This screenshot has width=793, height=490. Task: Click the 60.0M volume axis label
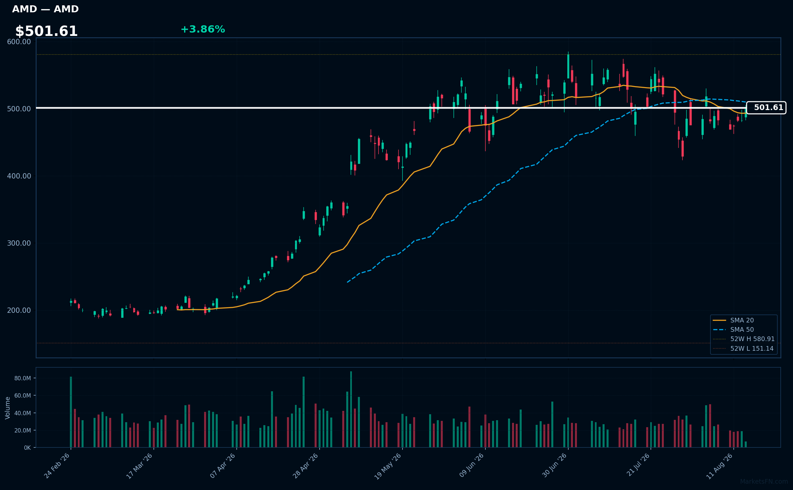(x=23, y=396)
